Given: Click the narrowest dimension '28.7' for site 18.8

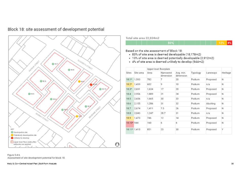Looking at the screenshot, I should pyautogui.click(x=163, y=113).
